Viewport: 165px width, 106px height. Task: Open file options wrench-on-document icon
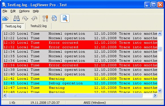tap(54, 18)
